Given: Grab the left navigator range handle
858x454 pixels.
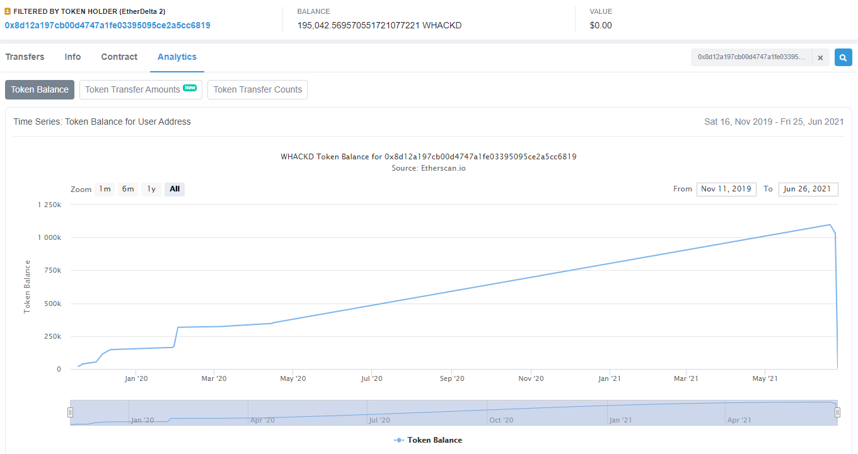Looking at the screenshot, I should (70, 412).
